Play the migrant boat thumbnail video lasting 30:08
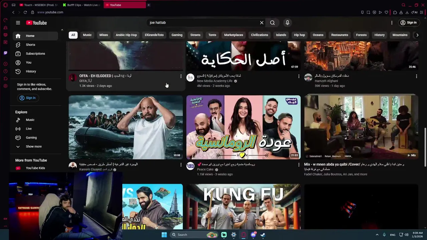 tap(126, 127)
